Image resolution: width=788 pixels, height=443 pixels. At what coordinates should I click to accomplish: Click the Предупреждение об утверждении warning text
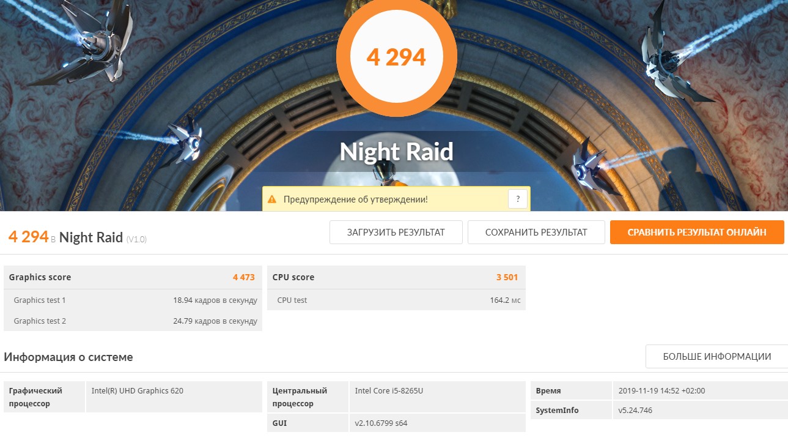click(x=355, y=199)
